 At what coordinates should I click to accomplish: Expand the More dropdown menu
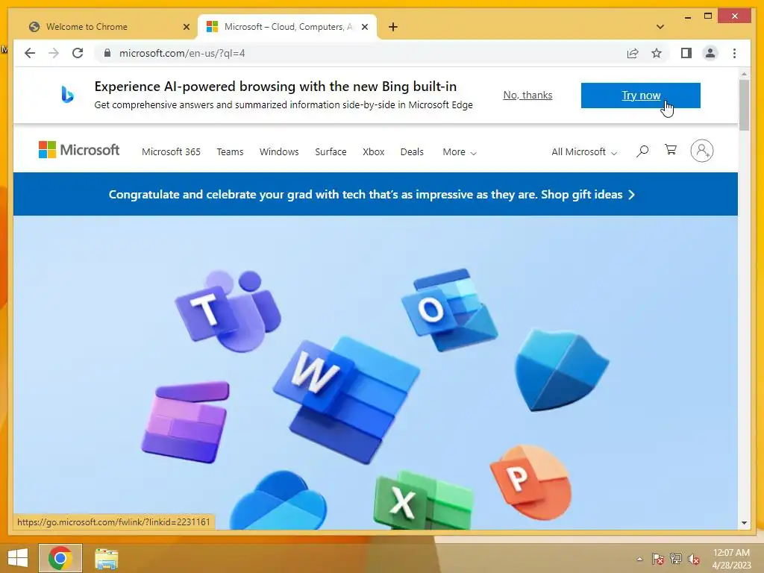pyautogui.click(x=460, y=152)
